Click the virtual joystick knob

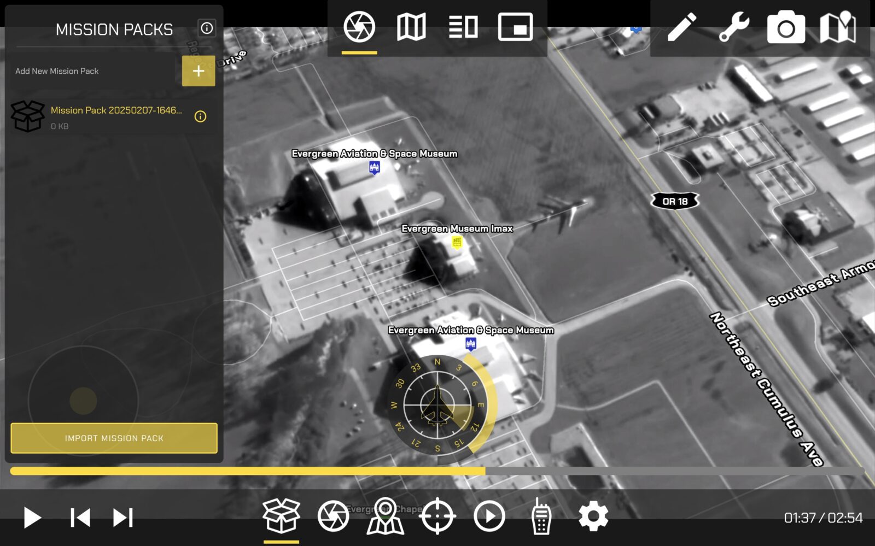[x=83, y=401]
